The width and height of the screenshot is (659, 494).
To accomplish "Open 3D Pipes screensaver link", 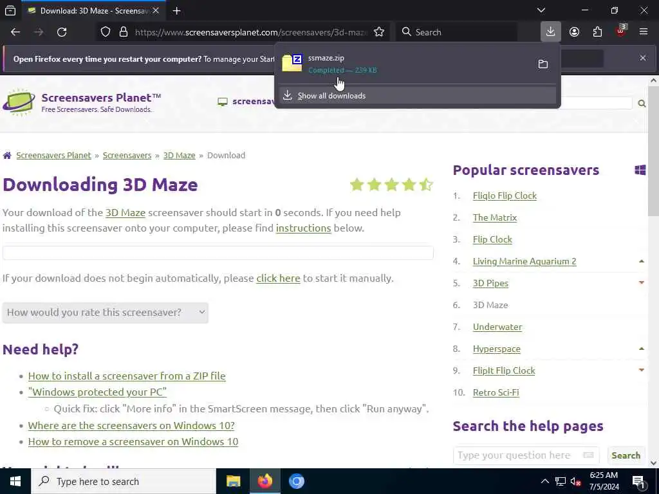I will (490, 283).
